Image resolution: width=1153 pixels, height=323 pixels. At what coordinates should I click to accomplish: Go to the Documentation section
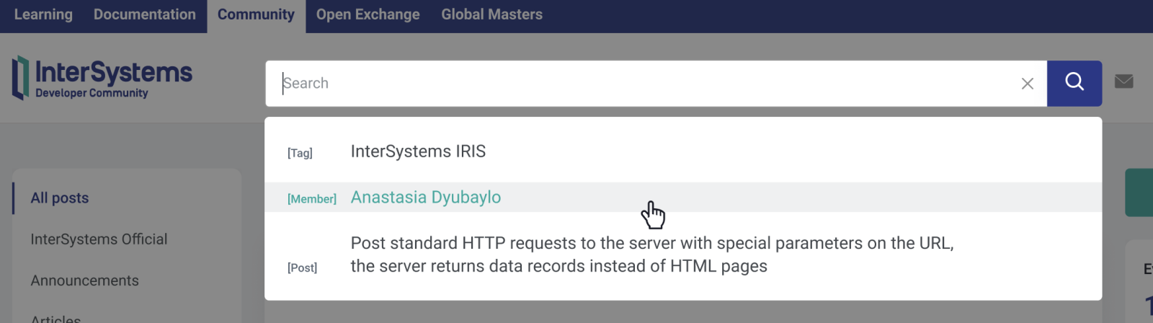(144, 14)
